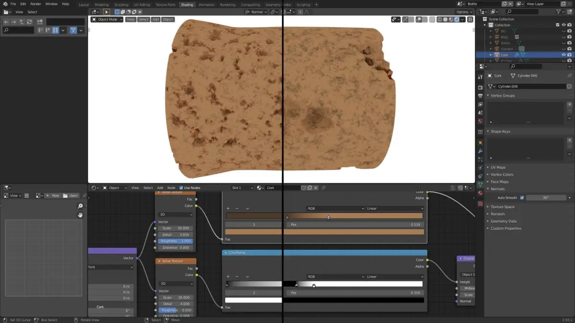Select the tweak cursor tool in viewport header

pos(106,12)
